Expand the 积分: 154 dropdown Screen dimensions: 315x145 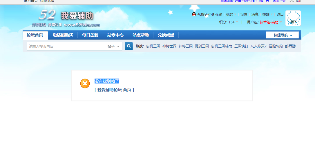tap(229, 22)
